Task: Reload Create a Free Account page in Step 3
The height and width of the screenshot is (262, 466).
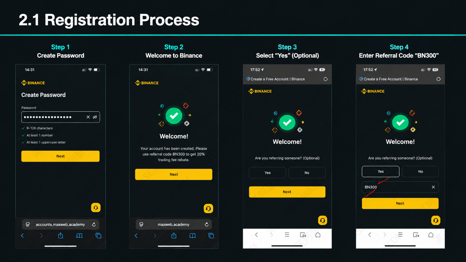Action: click(326, 79)
